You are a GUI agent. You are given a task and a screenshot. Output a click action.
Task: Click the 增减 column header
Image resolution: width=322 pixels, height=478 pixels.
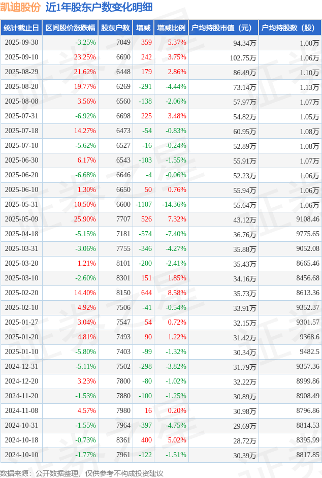tap(143, 28)
